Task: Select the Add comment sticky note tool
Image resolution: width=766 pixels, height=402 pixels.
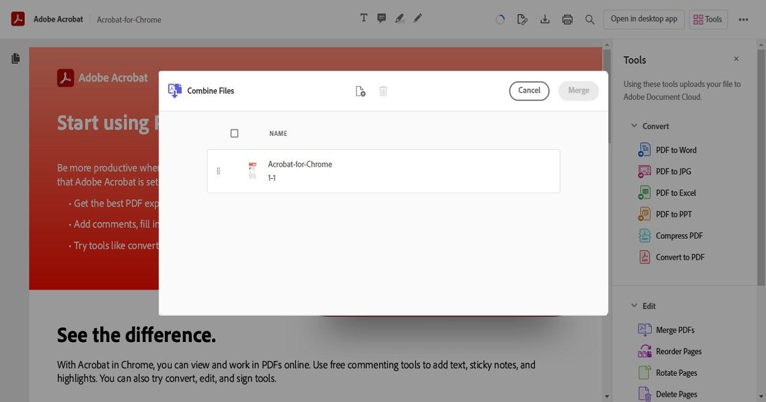Action: click(382, 19)
